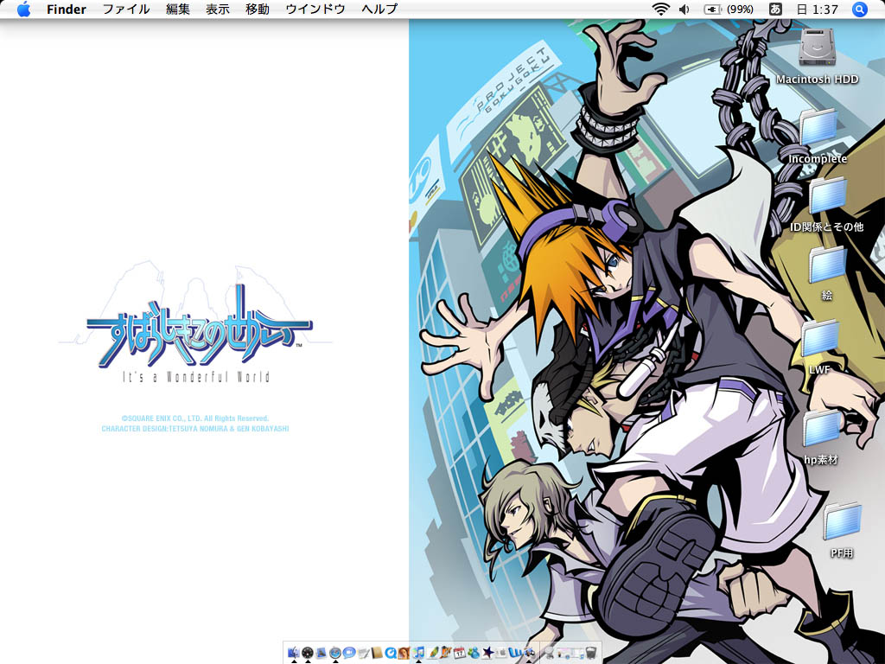Select the LWF folder

(820, 339)
